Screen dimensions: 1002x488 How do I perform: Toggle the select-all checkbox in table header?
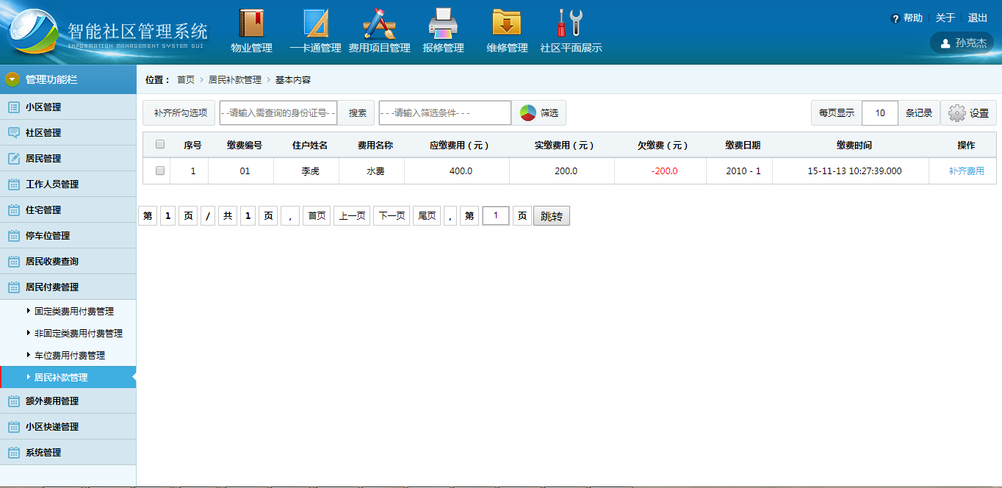(160, 145)
